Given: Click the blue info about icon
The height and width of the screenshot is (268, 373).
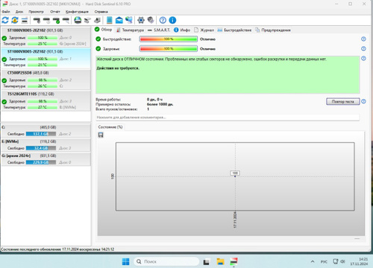Looking at the screenshot, I should pyautogui.click(x=172, y=20).
